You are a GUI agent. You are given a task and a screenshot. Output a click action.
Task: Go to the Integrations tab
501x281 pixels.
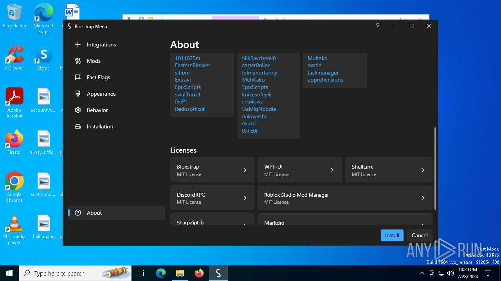click(116, 44)
